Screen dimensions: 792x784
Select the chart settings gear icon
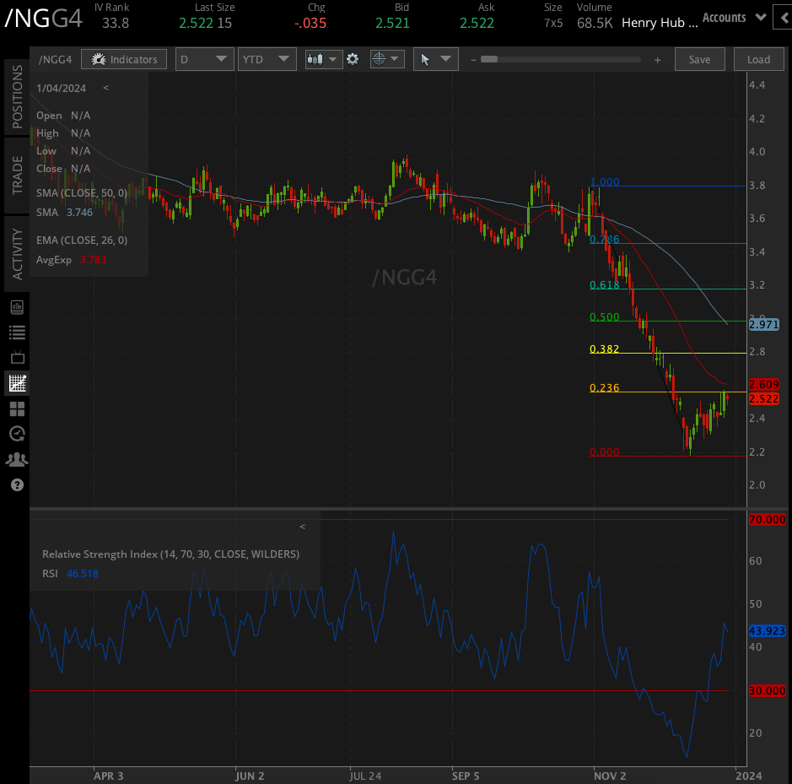pos(353,59)
